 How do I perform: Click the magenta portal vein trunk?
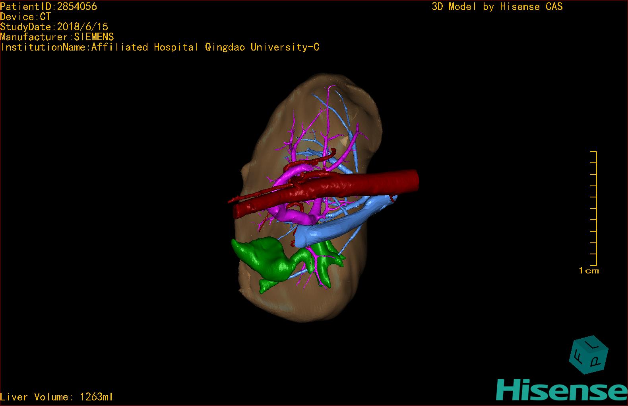(296, 217)
